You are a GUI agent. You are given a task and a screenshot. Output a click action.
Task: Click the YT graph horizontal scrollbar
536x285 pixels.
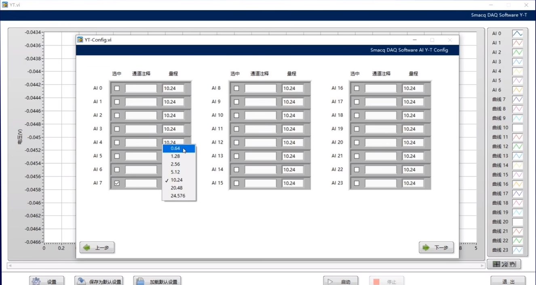pos(246,266)
